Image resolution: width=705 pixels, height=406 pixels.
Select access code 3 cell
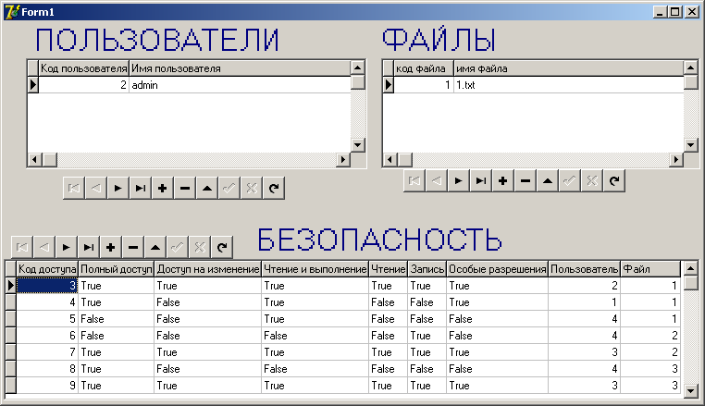[x=47, y=286]
